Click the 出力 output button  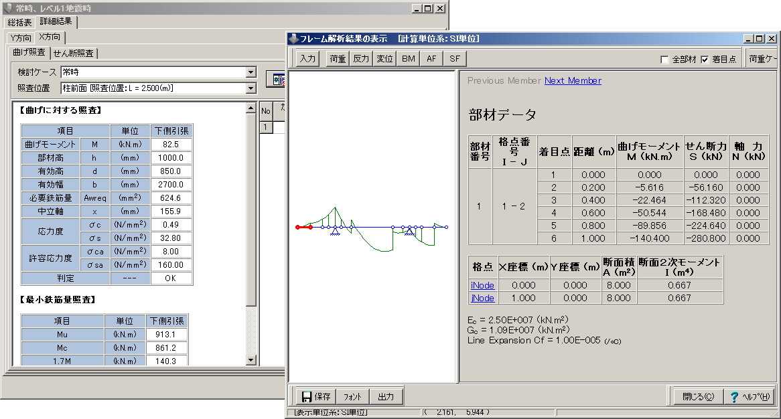pyautogui.click(x=386, y=397)
